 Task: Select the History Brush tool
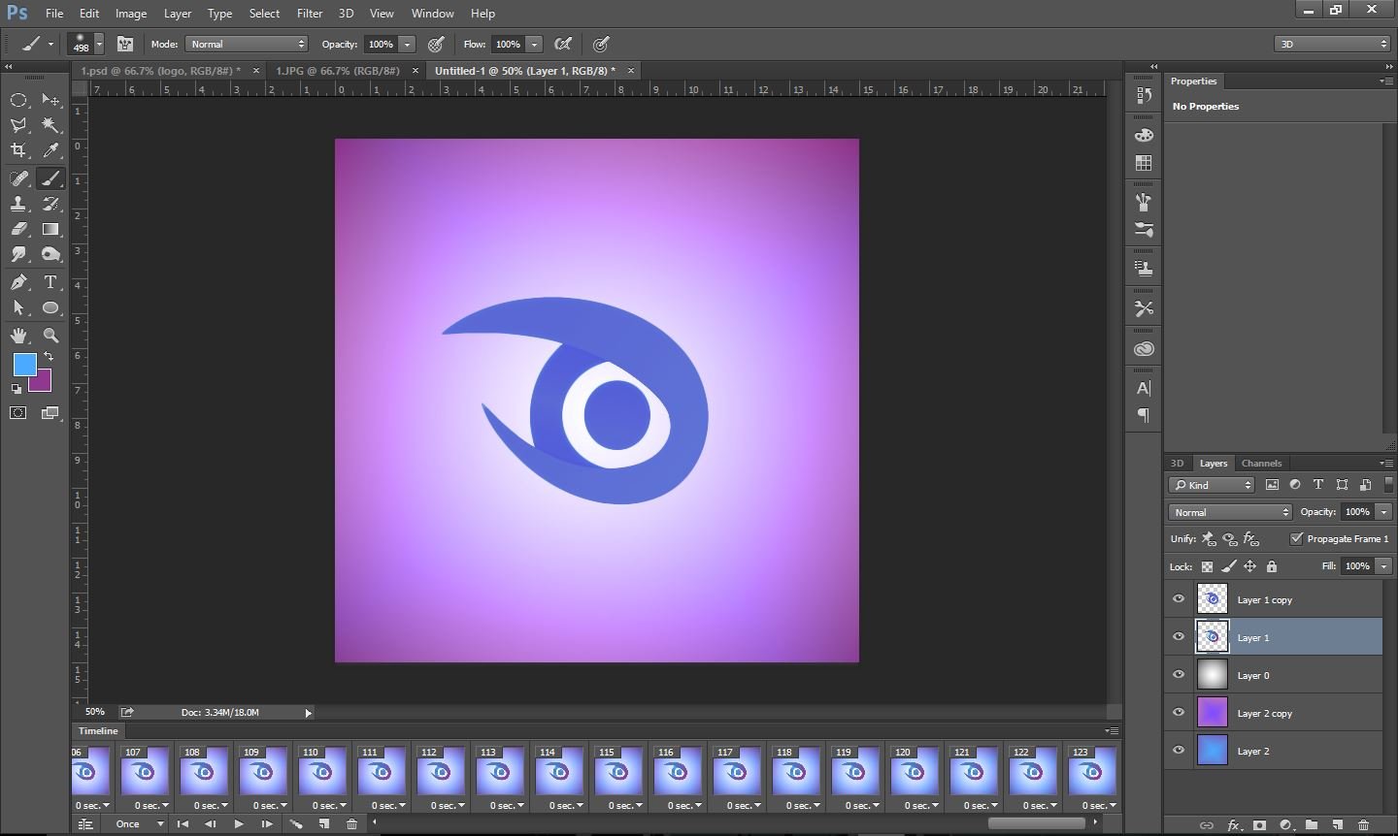tap(50, 204)
